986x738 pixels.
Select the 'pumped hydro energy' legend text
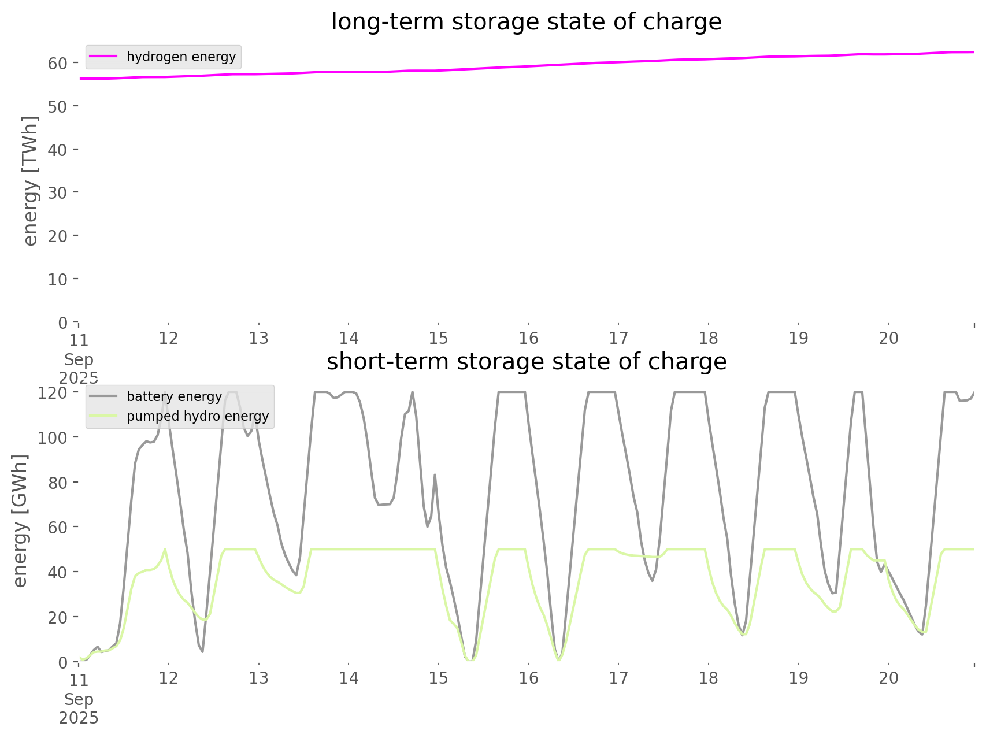pyautogui.click(x=198, y=416)
